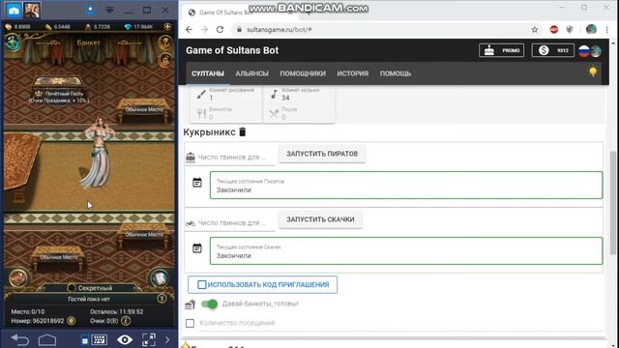Open the АЛЬЯНСЫ tab

pyautogui.click(x=251, y=73)
